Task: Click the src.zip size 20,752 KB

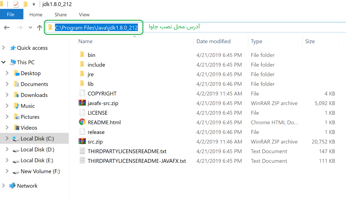Action: click(x=323, y=142)
